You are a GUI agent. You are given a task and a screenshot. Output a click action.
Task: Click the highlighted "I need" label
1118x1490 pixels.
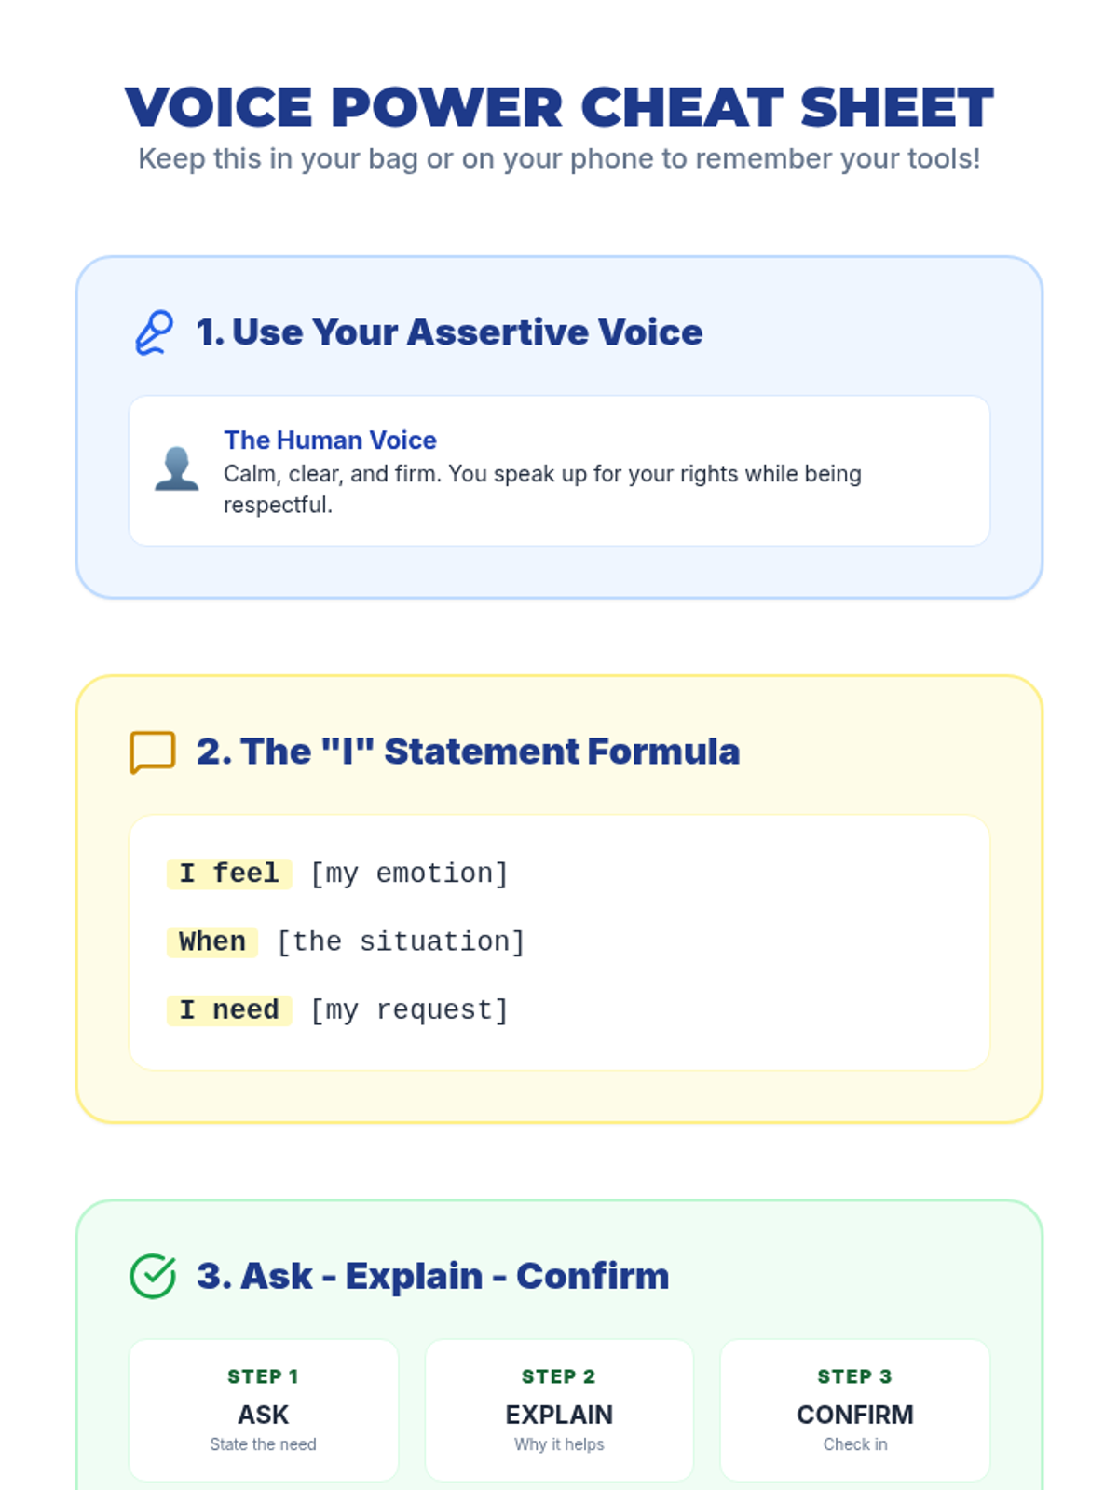[229, 1010]
